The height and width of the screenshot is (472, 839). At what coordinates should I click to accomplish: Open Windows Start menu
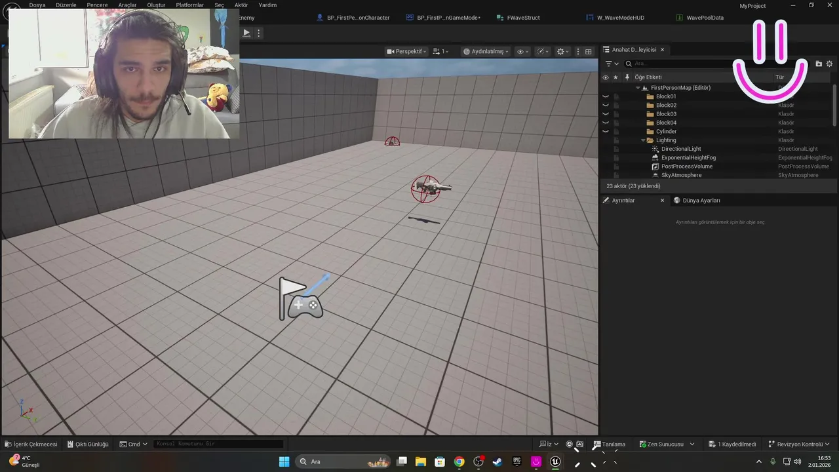pos(284,462)
